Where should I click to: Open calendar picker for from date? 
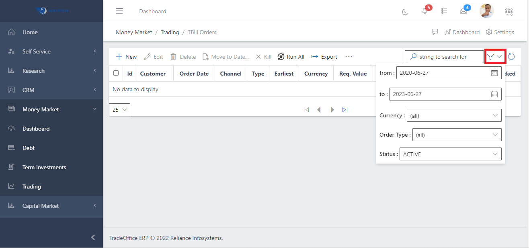pos(494,73)
